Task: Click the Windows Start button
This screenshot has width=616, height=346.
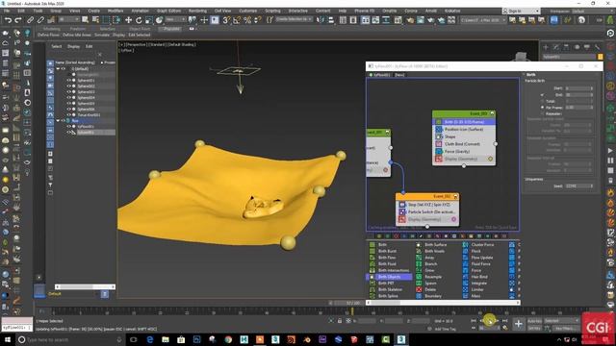Action: 7,339
